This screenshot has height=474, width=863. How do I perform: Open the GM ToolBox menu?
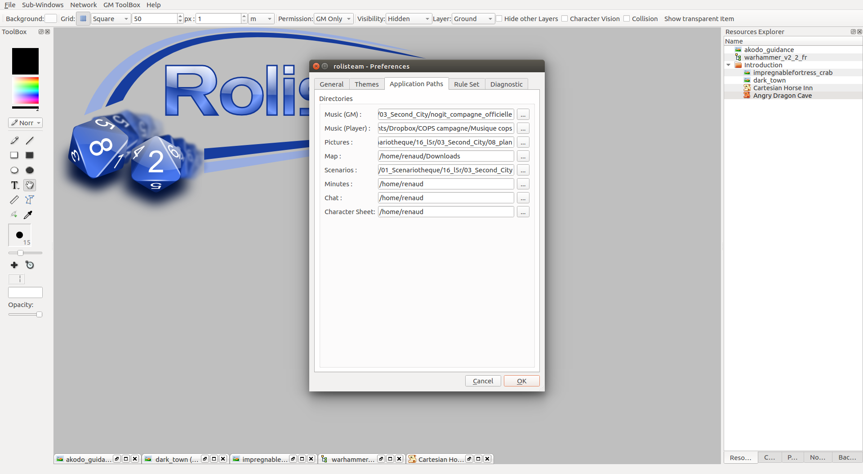point(121,5)
